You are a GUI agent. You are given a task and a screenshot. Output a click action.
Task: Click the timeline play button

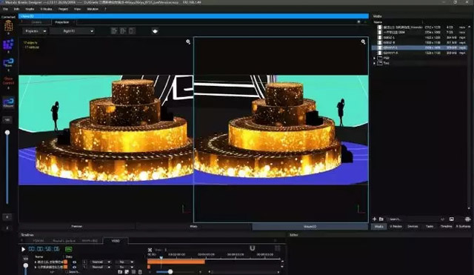[x=23, y=249]
